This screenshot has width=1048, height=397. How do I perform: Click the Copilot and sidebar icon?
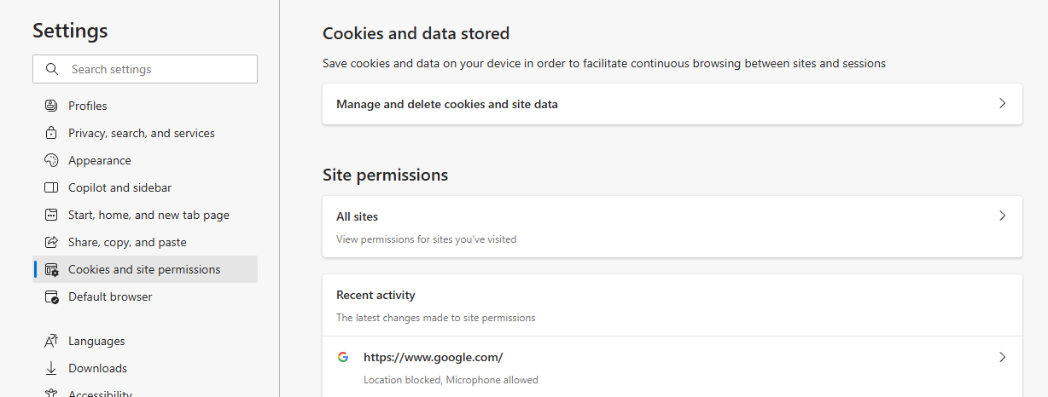click(x=51, y=187)
